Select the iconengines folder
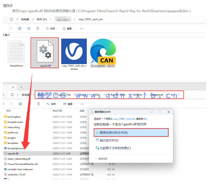 coord(12,117)
